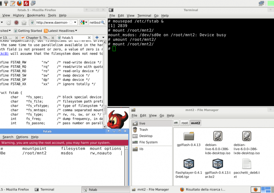Click the Getting Started bookmark
Image resolution: width=274 pixels, height=193 pixels.
tap(30, 31)
